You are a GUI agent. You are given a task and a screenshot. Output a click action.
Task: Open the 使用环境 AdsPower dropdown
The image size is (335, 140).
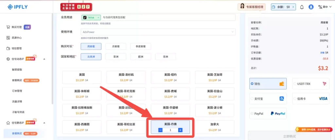tap(158, 32)
